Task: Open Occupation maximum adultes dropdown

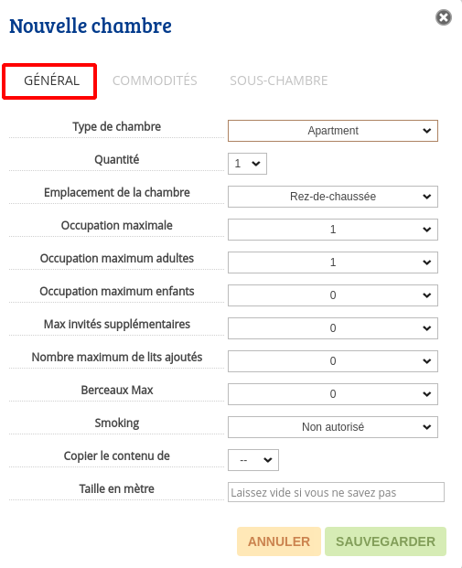Action: click(x=333, y=263)
